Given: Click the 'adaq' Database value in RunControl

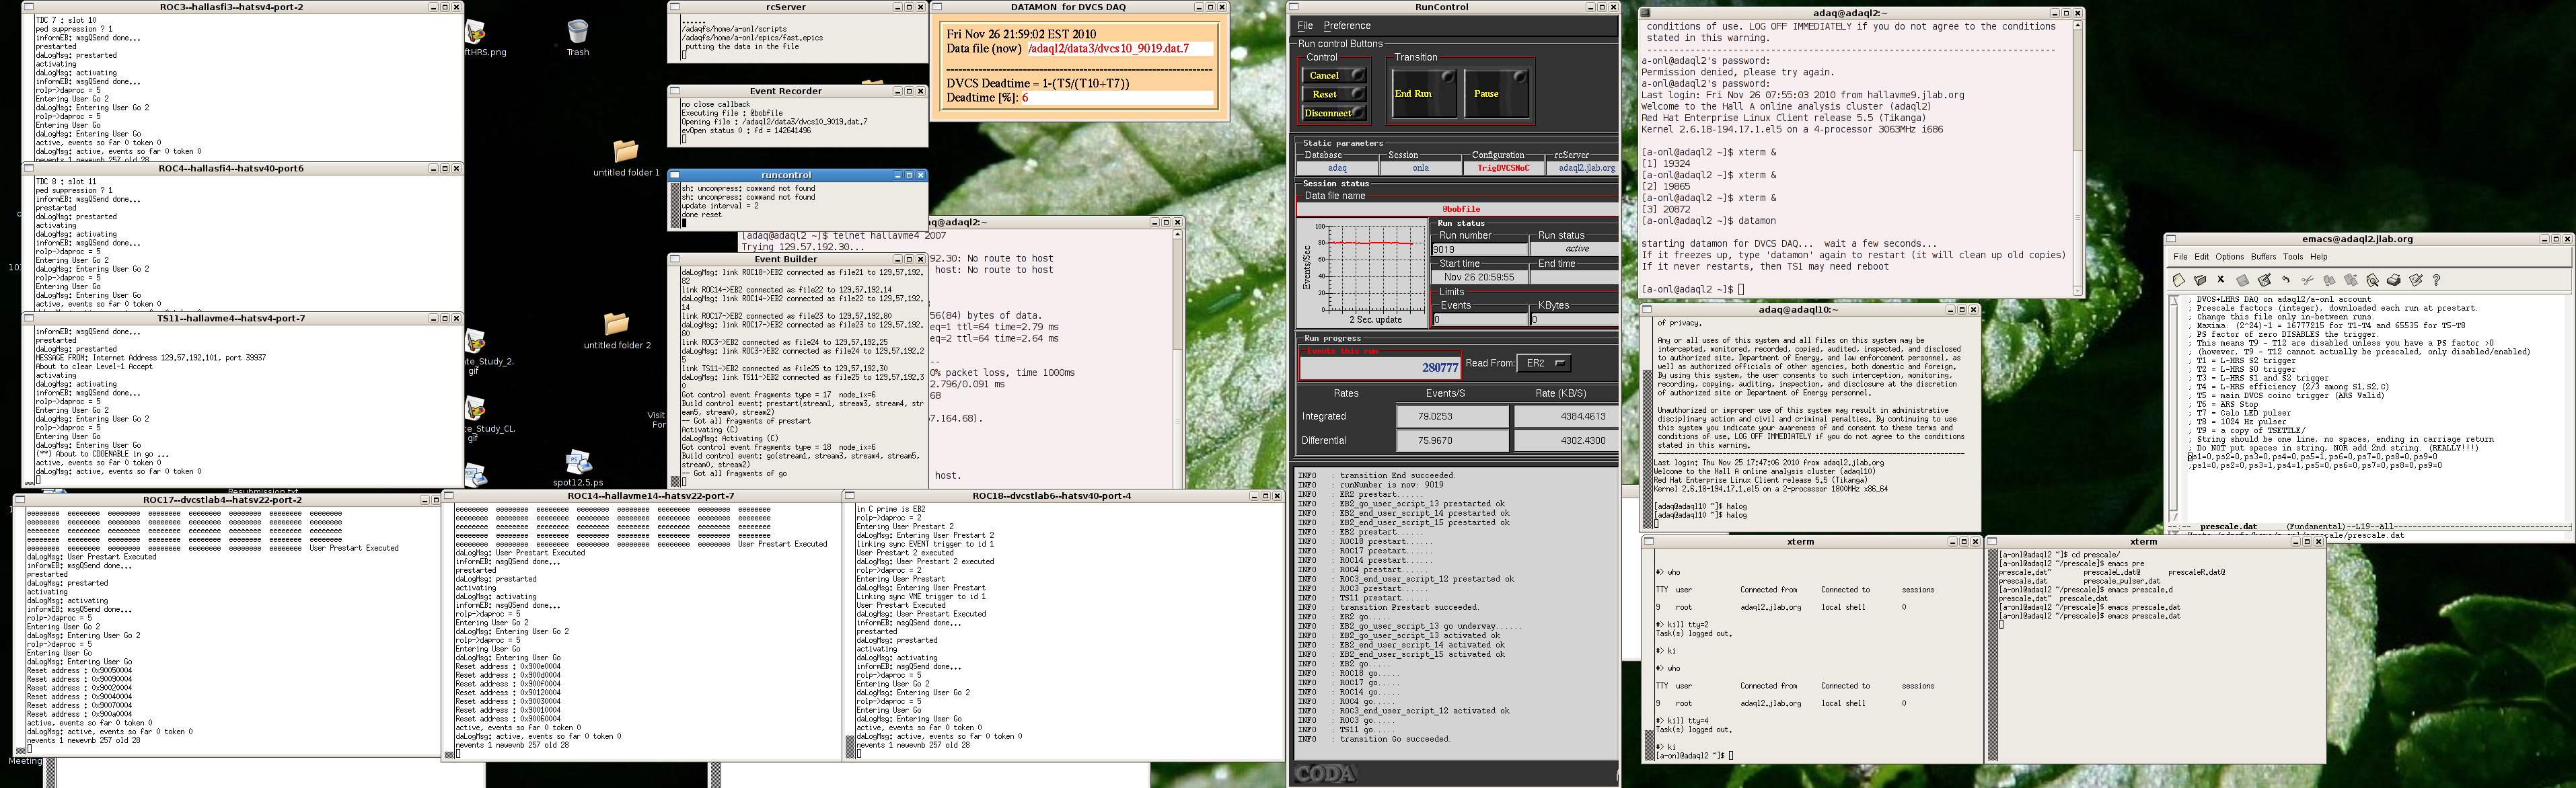Looking at the screenshot, I should click(1337, 168).
